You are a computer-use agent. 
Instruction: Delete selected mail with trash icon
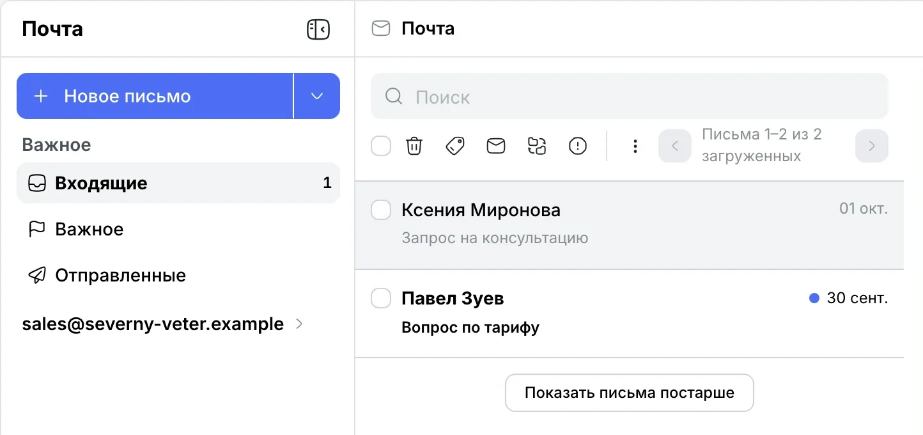click(x=414, y=146)
